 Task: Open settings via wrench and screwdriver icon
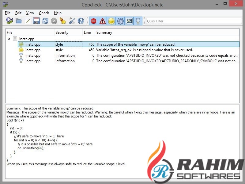pyautogui.click(x=72, y=21)
